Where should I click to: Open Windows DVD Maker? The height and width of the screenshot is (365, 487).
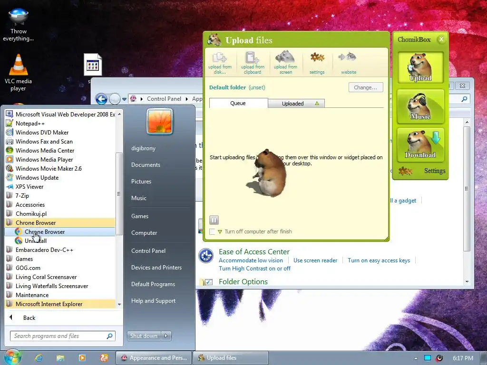tap(59, 132)
